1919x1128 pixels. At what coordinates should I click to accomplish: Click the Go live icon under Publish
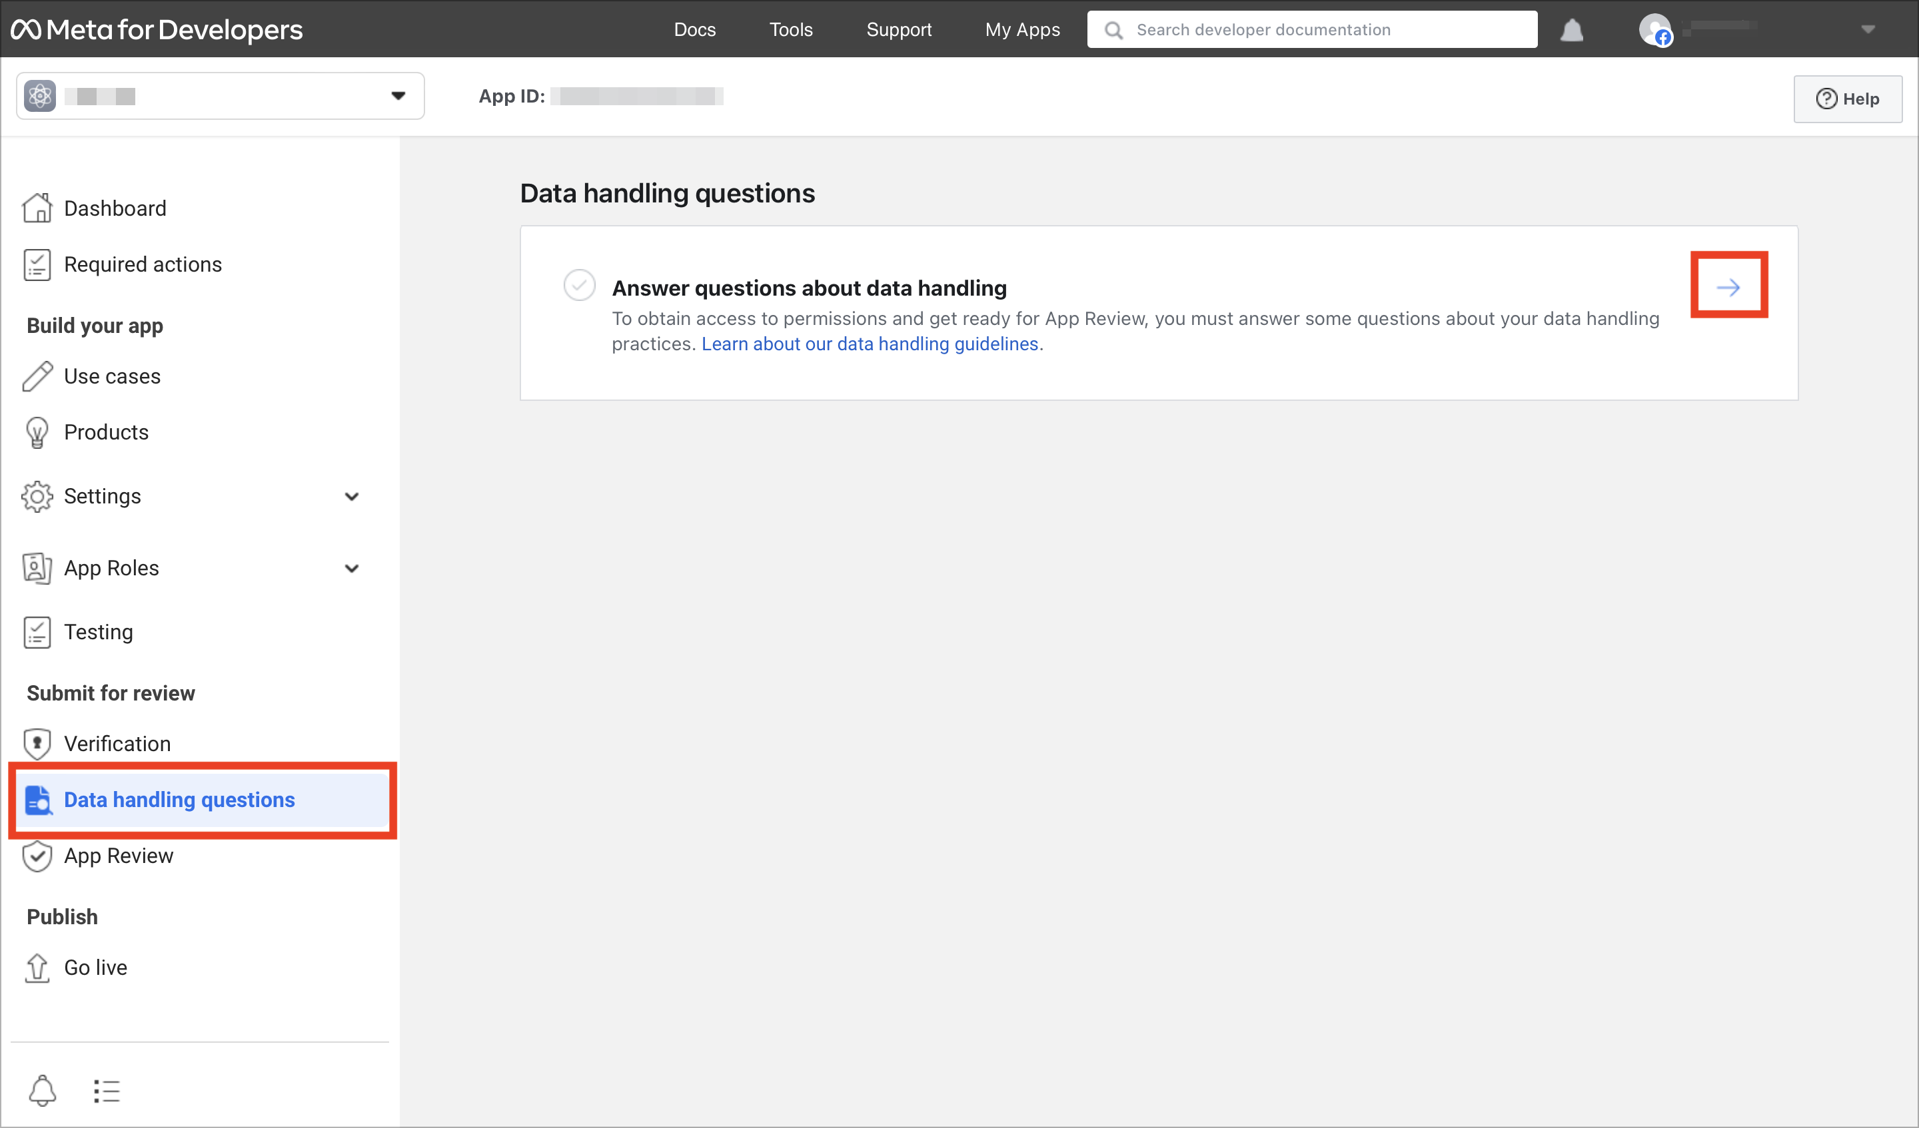coord(37,967)
